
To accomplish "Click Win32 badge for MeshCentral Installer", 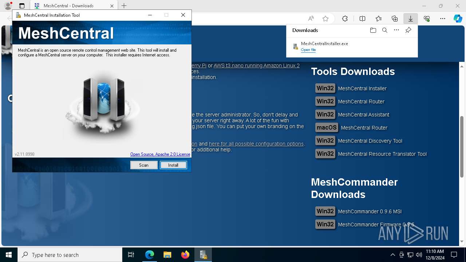I will pos(325,88).
